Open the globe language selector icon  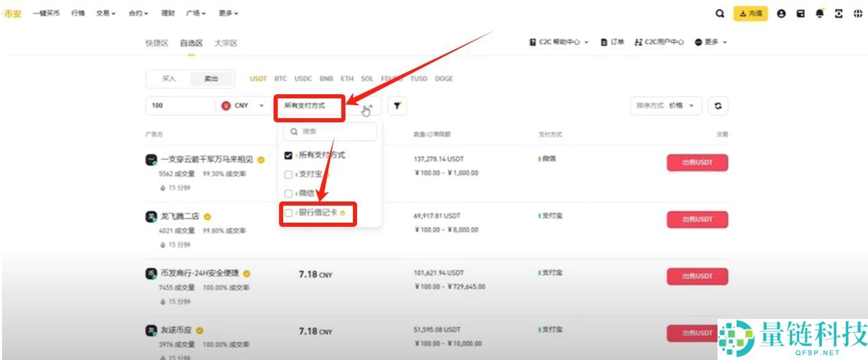858,13
